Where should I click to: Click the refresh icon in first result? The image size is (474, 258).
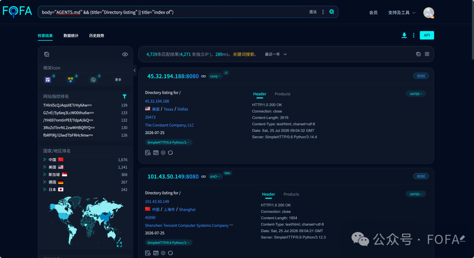170,153
